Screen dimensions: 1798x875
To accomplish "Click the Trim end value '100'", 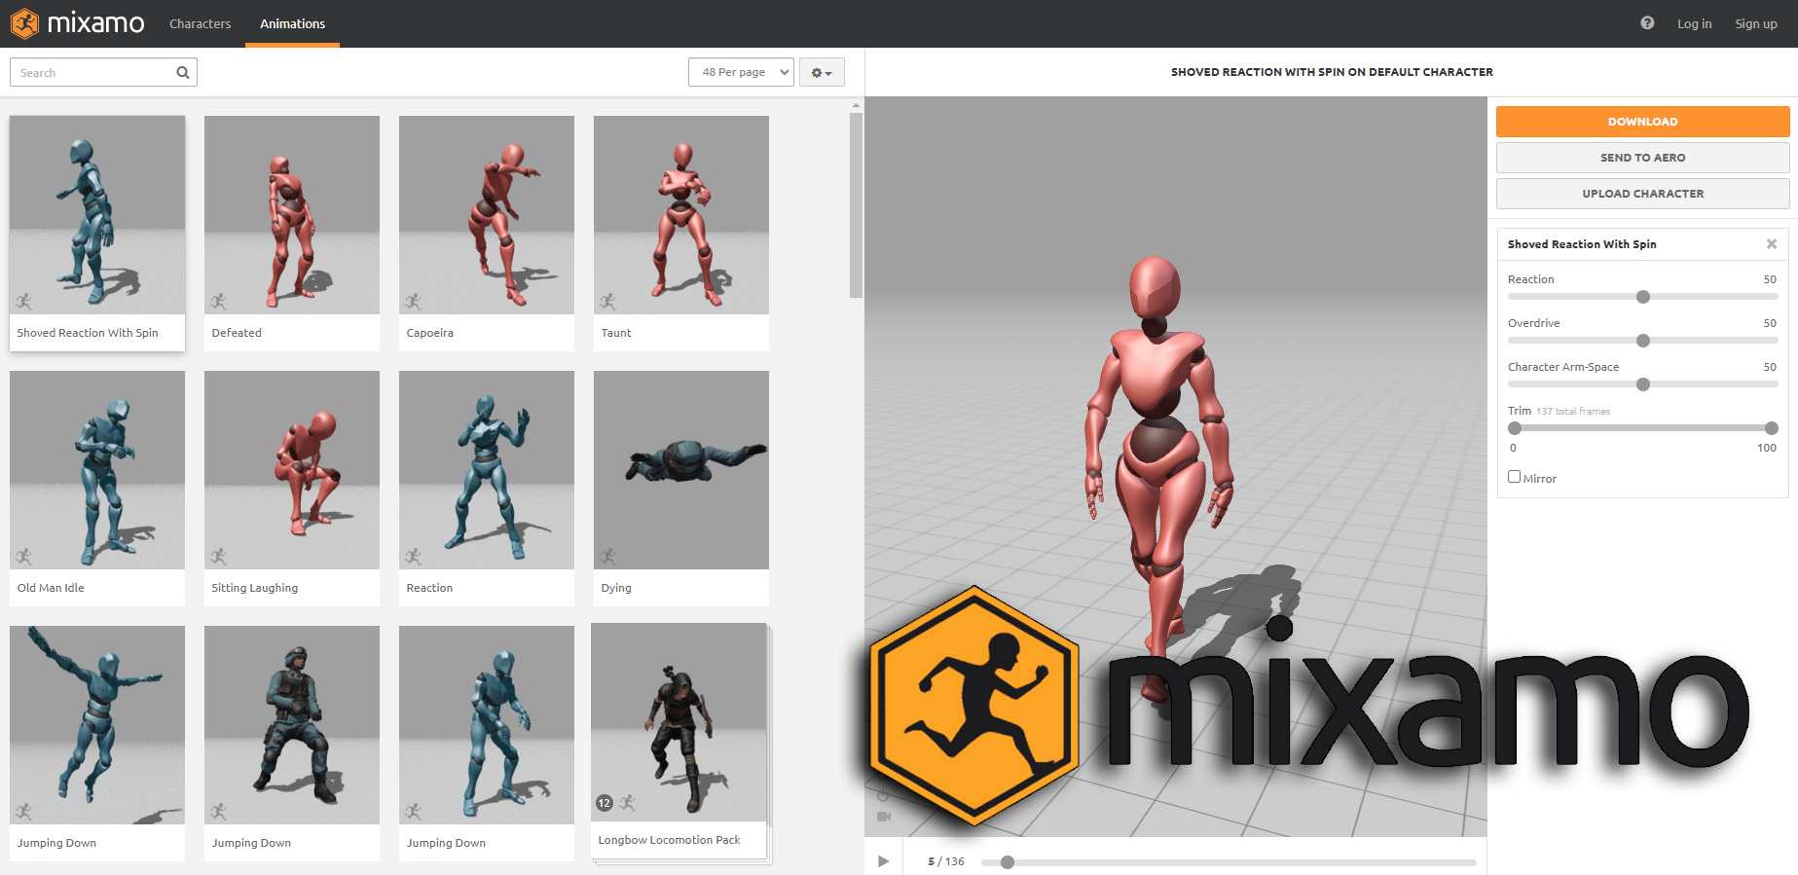I will point(1767,448).
